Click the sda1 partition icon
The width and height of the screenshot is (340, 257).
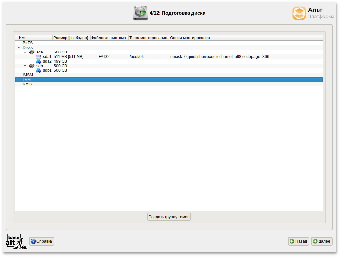click(38, 56)
